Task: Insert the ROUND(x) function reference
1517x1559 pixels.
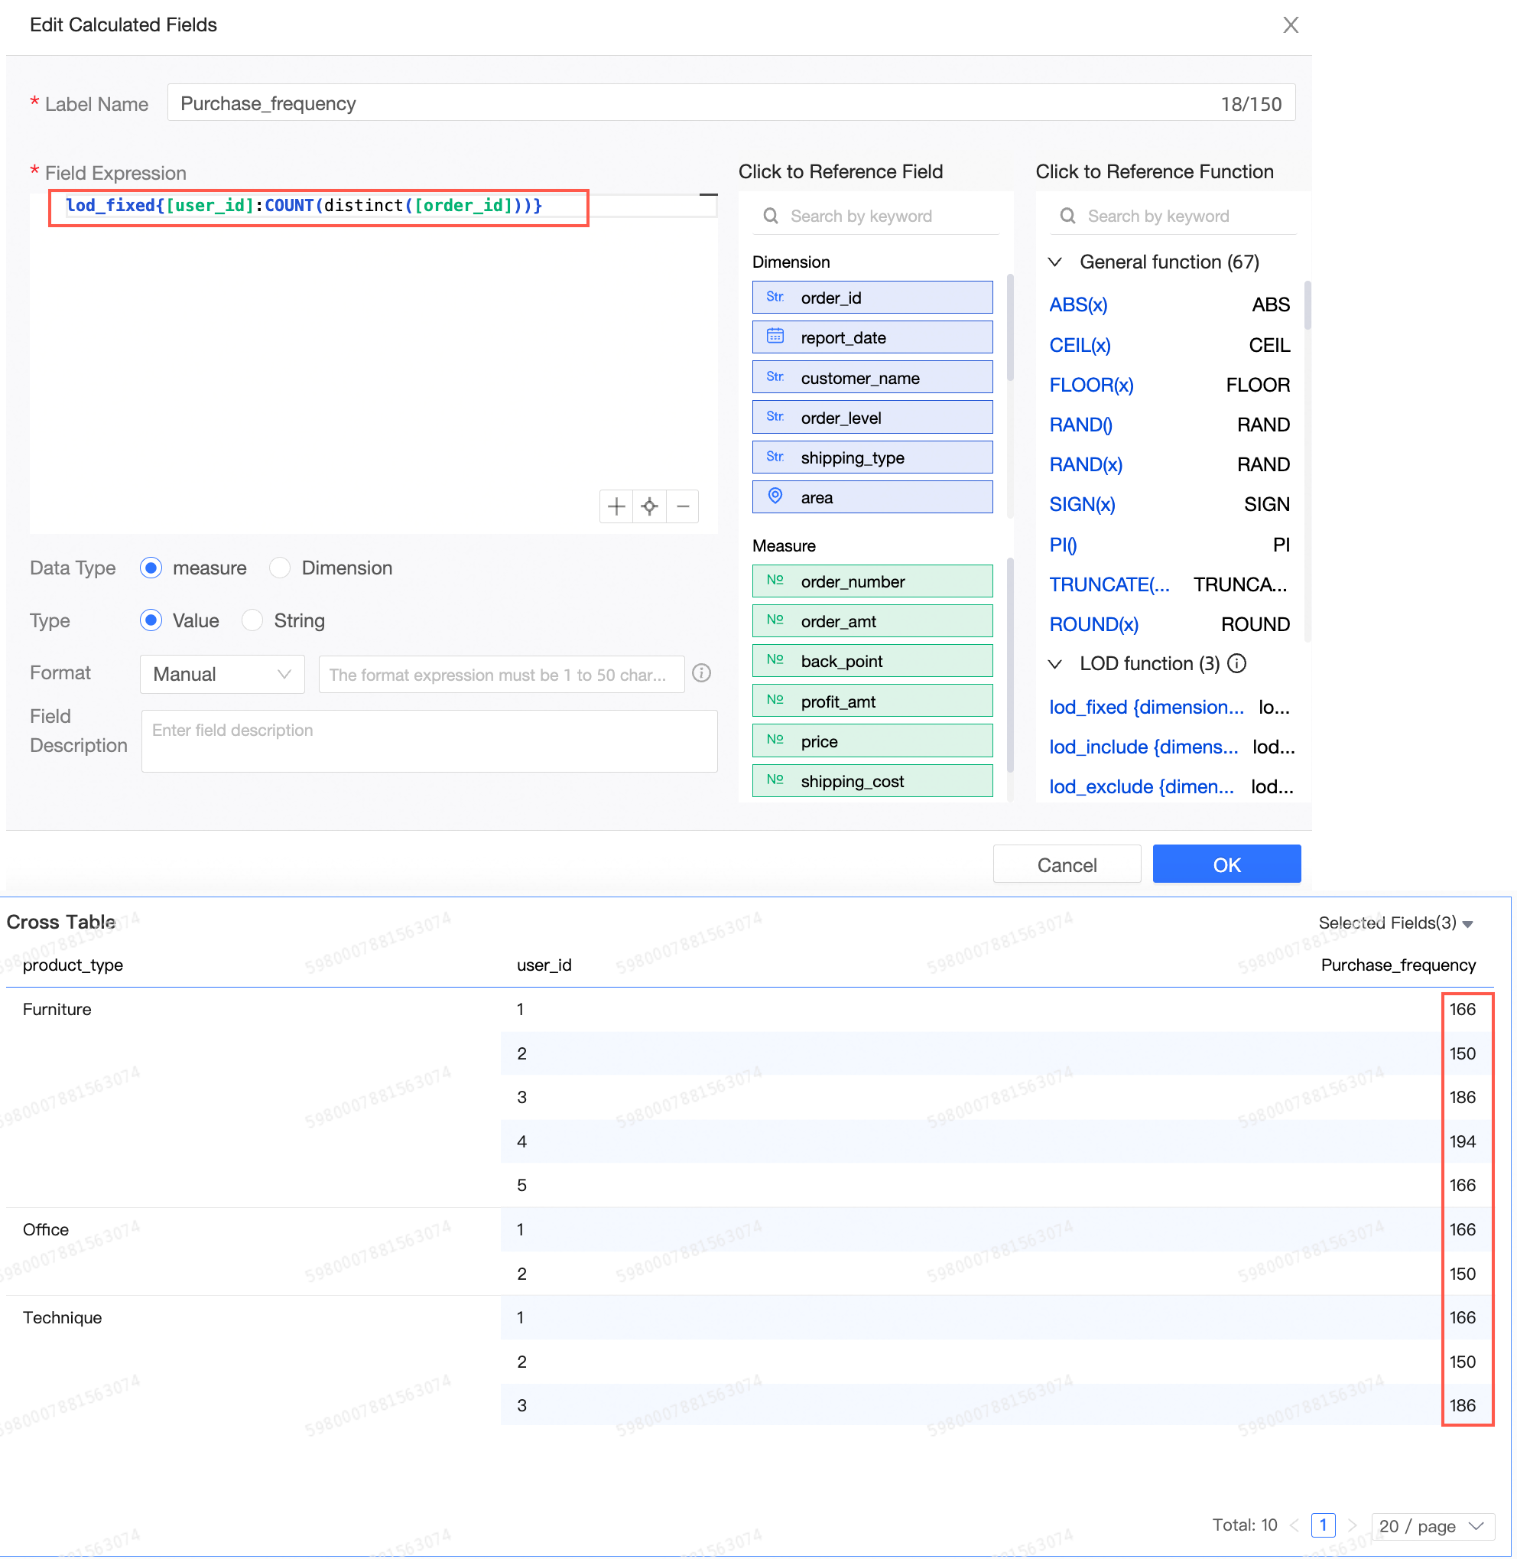Action: point(1093,624)
